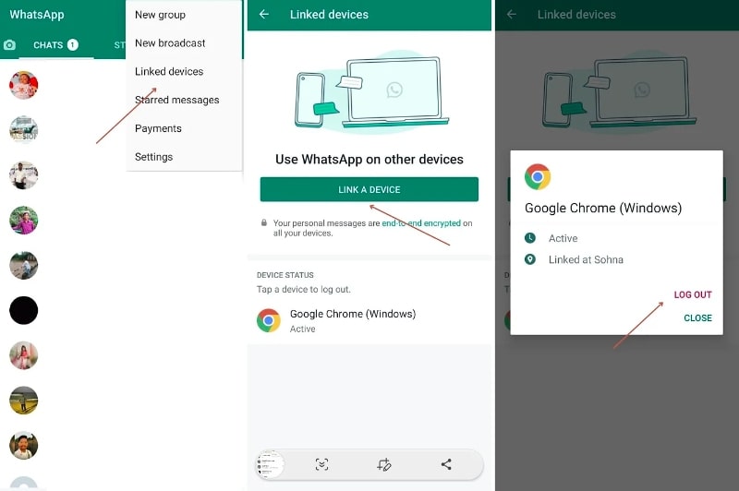Tap LOG OUT in the device dialog

(x=692, y=295)
